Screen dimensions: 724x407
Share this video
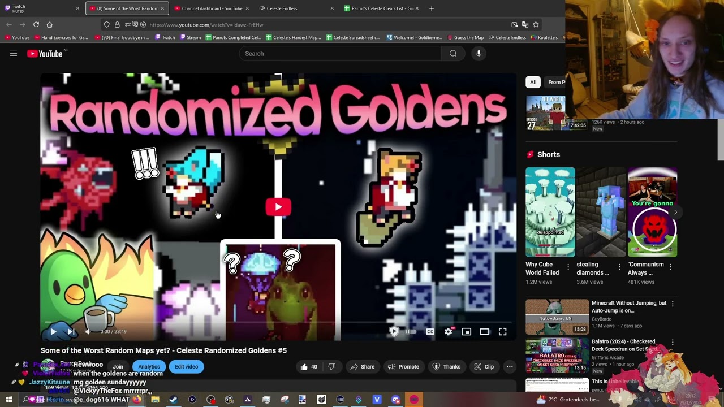pyautogui.click(x=362, y=367)
